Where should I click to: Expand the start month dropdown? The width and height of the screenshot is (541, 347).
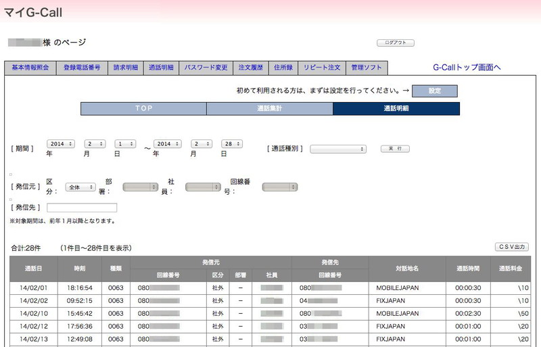(x=95, y=144)
